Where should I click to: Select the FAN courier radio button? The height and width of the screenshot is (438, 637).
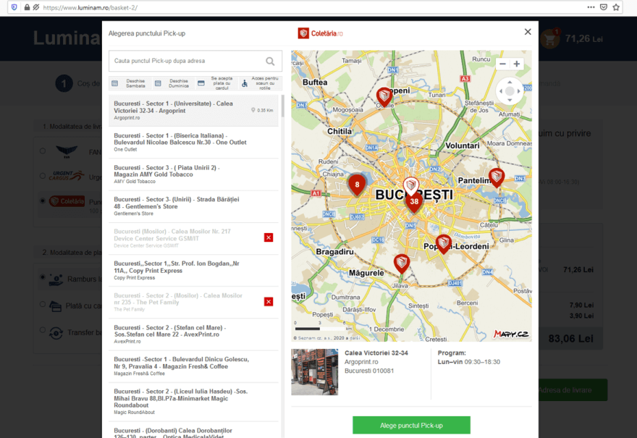pos(43,151)
